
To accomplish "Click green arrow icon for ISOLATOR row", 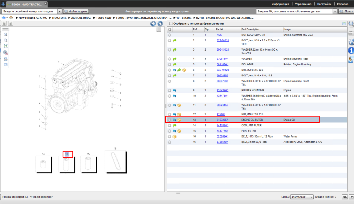I will 175,64.
